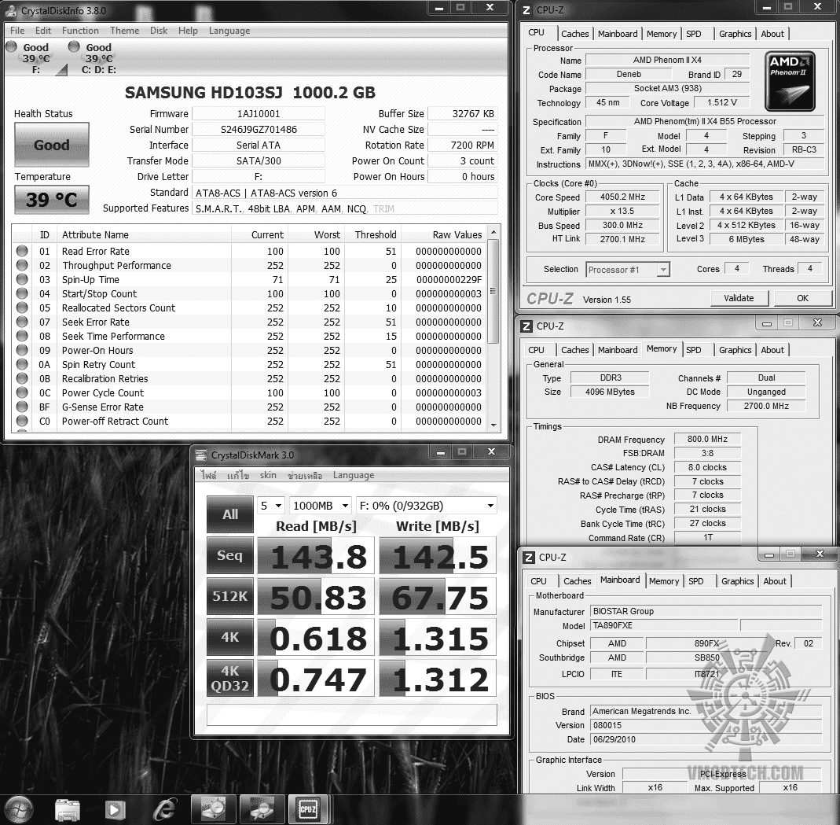The width and height of the screenshot is (840, 825).
Task: Click the Recalibration Retries status orb
Action: (22, 378)
